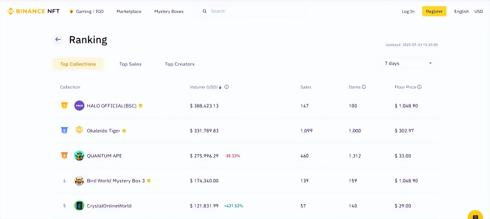This screenshot has width=490, height=219.
Task: Click the Log In link
Action: pos(408,11)
